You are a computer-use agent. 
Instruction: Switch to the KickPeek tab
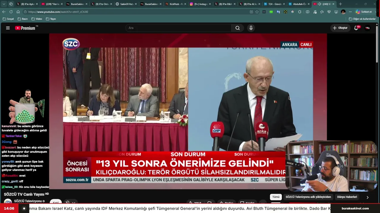click(x=176, y=4)
